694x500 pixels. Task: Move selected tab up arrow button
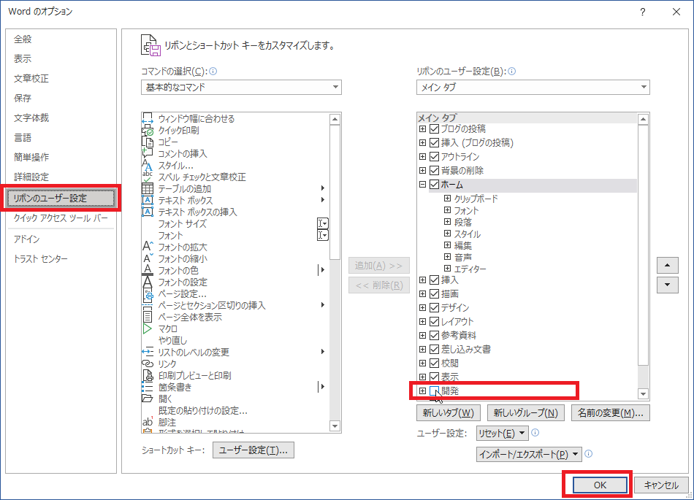click(x=668, y=265)
